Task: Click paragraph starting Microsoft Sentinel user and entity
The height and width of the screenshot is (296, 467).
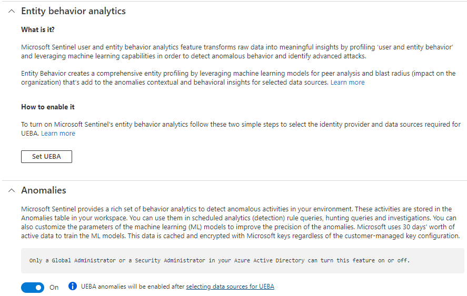Action: (x=237, y=52)
